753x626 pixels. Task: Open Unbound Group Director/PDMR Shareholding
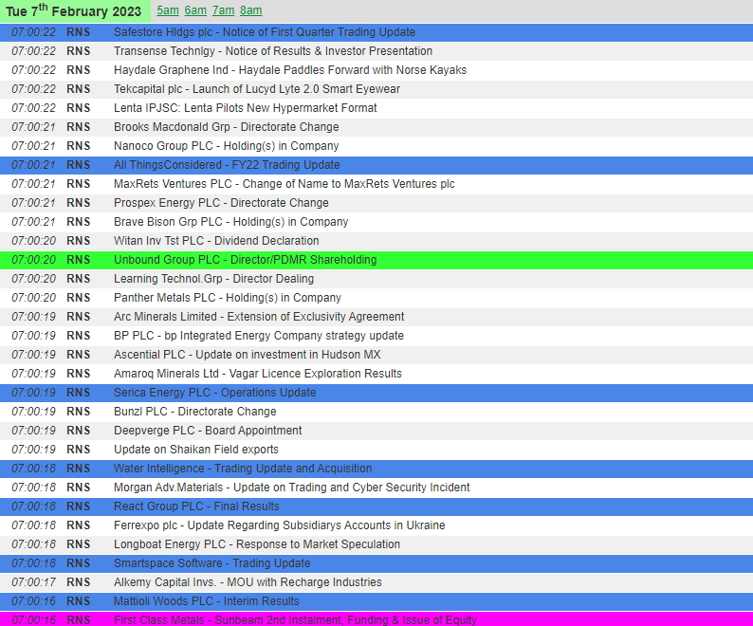[x=245, y=260]
